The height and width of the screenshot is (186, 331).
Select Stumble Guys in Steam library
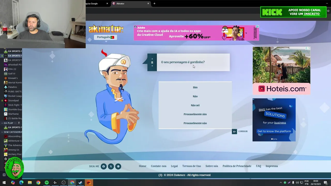pos(13,110)
